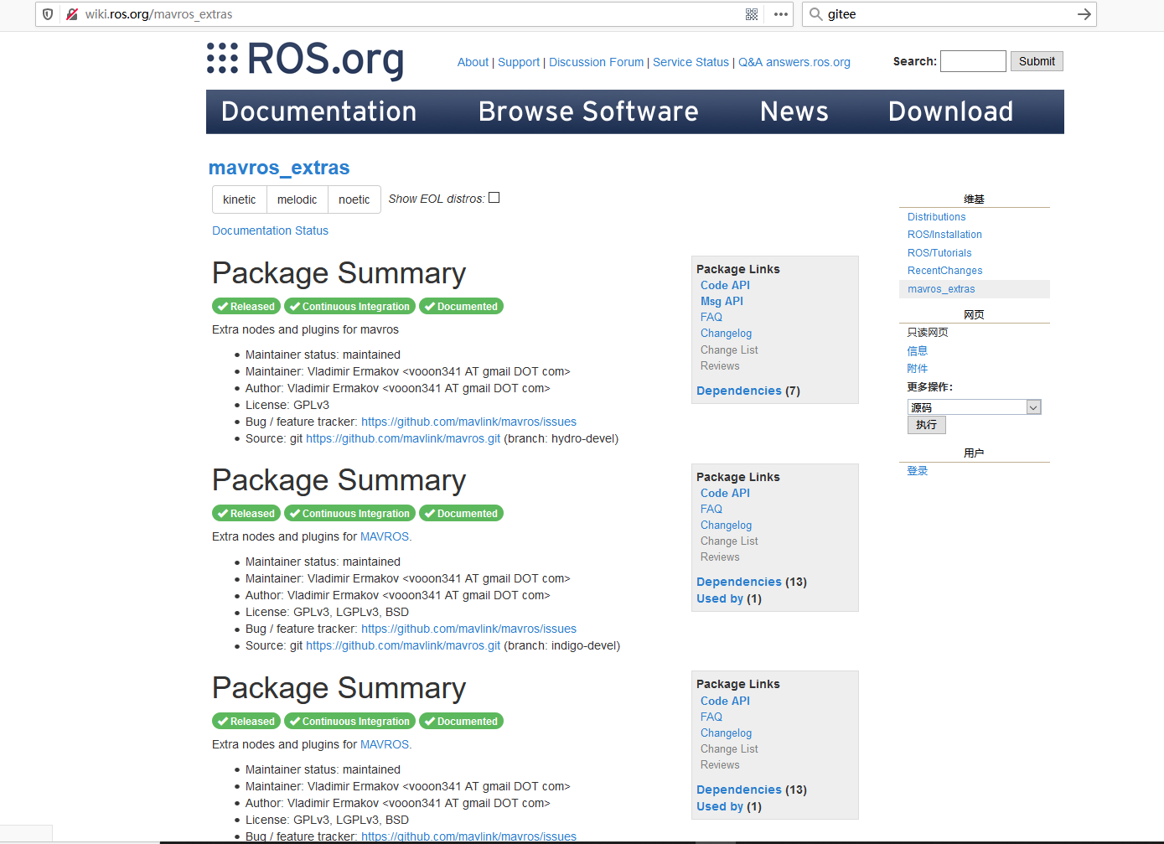Open the Documentation menu

coord(319,111)
